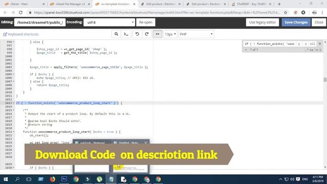The width and height of the screenshot is (327, 184).
Task: Toggle case-sensitive search option
Action: pyautogui.click(x=311, y=50)
